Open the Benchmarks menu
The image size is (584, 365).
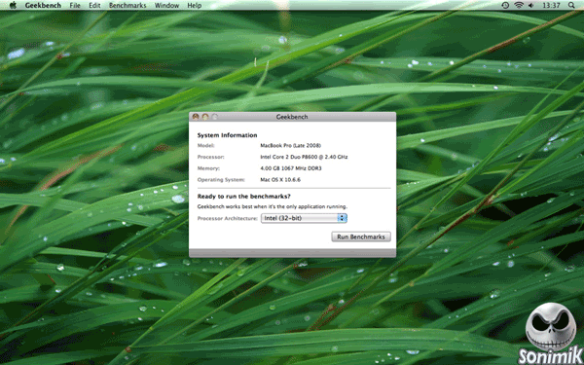tap(128, 5)
